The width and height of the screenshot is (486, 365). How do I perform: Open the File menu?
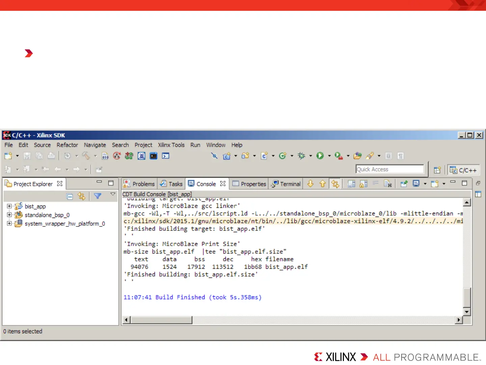coord(9,145)
